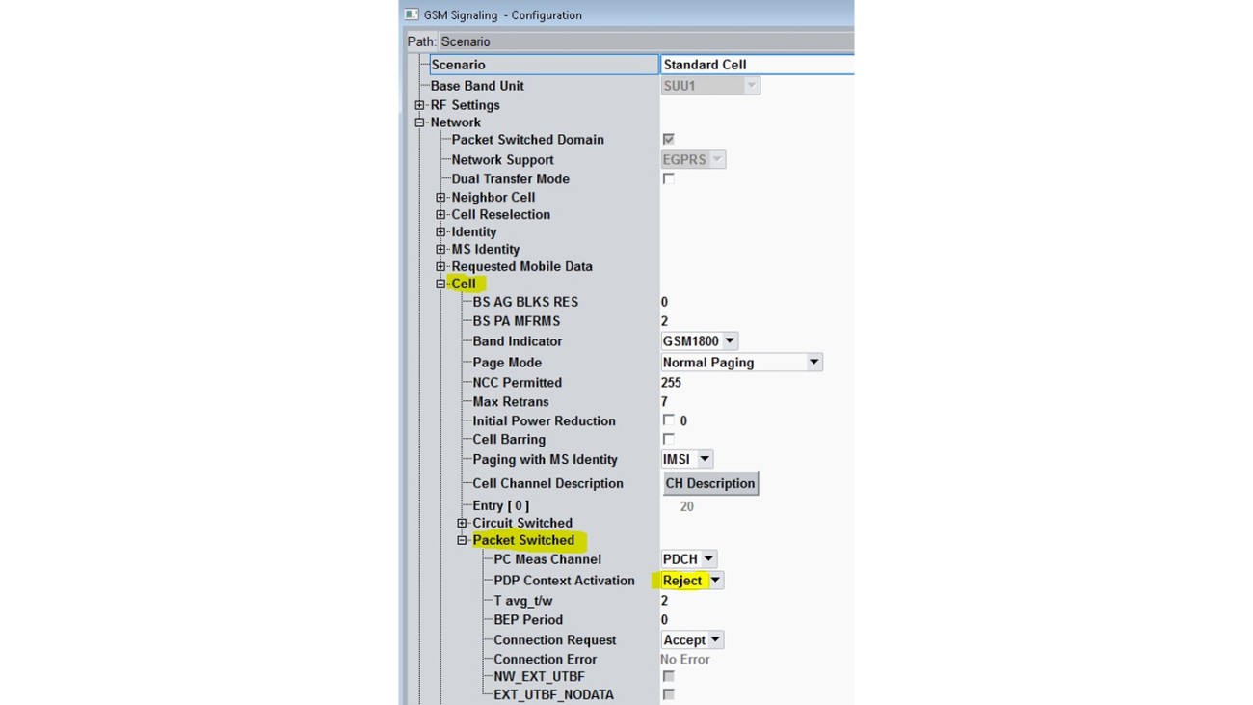Select the T avg_t/w row

coord(522,600)
